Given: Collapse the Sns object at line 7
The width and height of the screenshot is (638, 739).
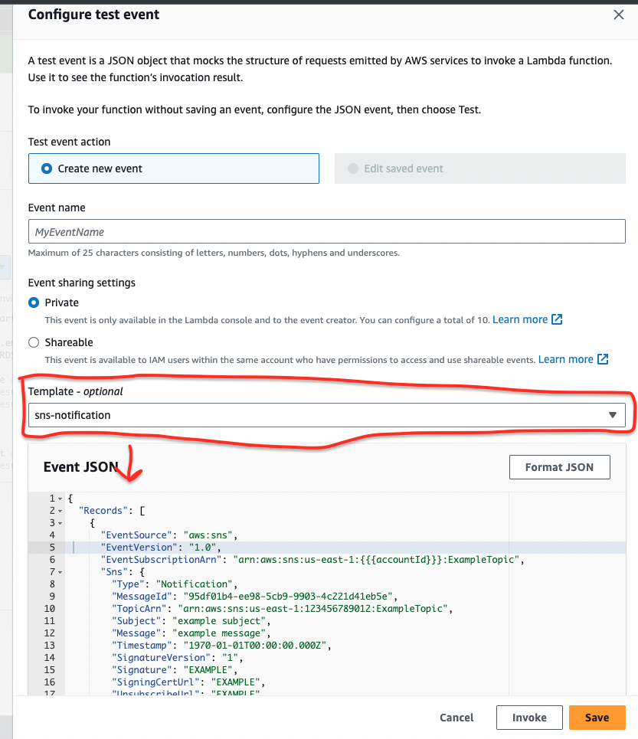Looking at the screenshot, I should coord(60,572).
